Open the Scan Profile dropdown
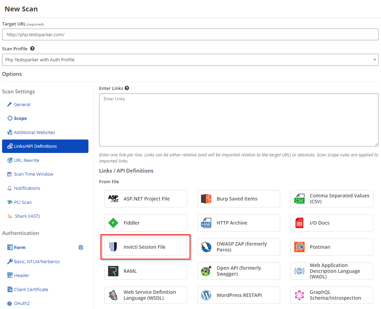Viewport: 381px width, 309px height. 190,60
